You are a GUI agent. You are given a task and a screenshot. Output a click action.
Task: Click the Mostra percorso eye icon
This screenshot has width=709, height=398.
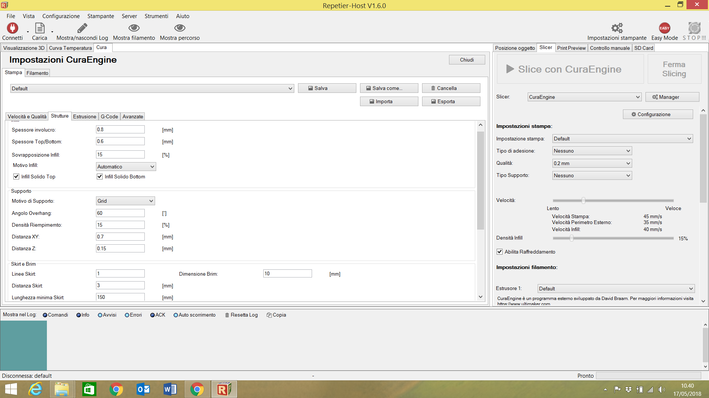tap(179, 28)
